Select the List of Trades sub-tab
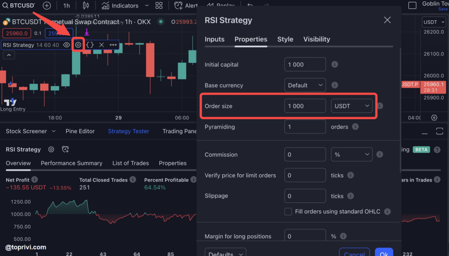The image size is (449, 256). 131,163
